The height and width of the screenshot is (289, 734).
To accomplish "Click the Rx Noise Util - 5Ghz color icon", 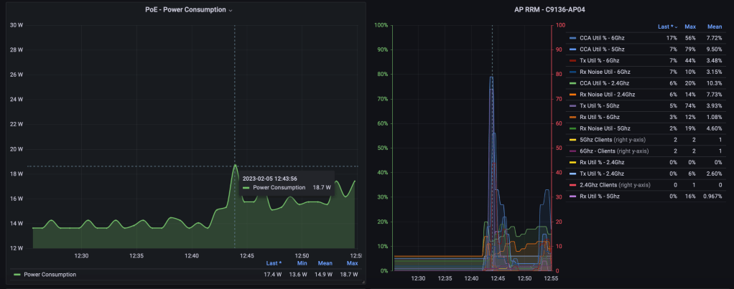I will pos(572,128).
